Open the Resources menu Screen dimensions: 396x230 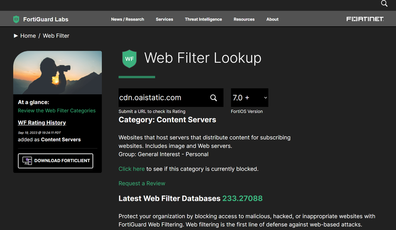(244, 19)
